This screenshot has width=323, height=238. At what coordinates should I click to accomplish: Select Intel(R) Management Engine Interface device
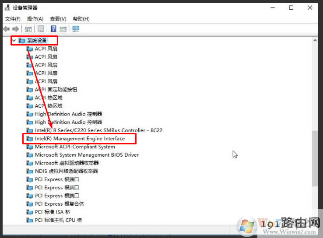tap(80, 139)
